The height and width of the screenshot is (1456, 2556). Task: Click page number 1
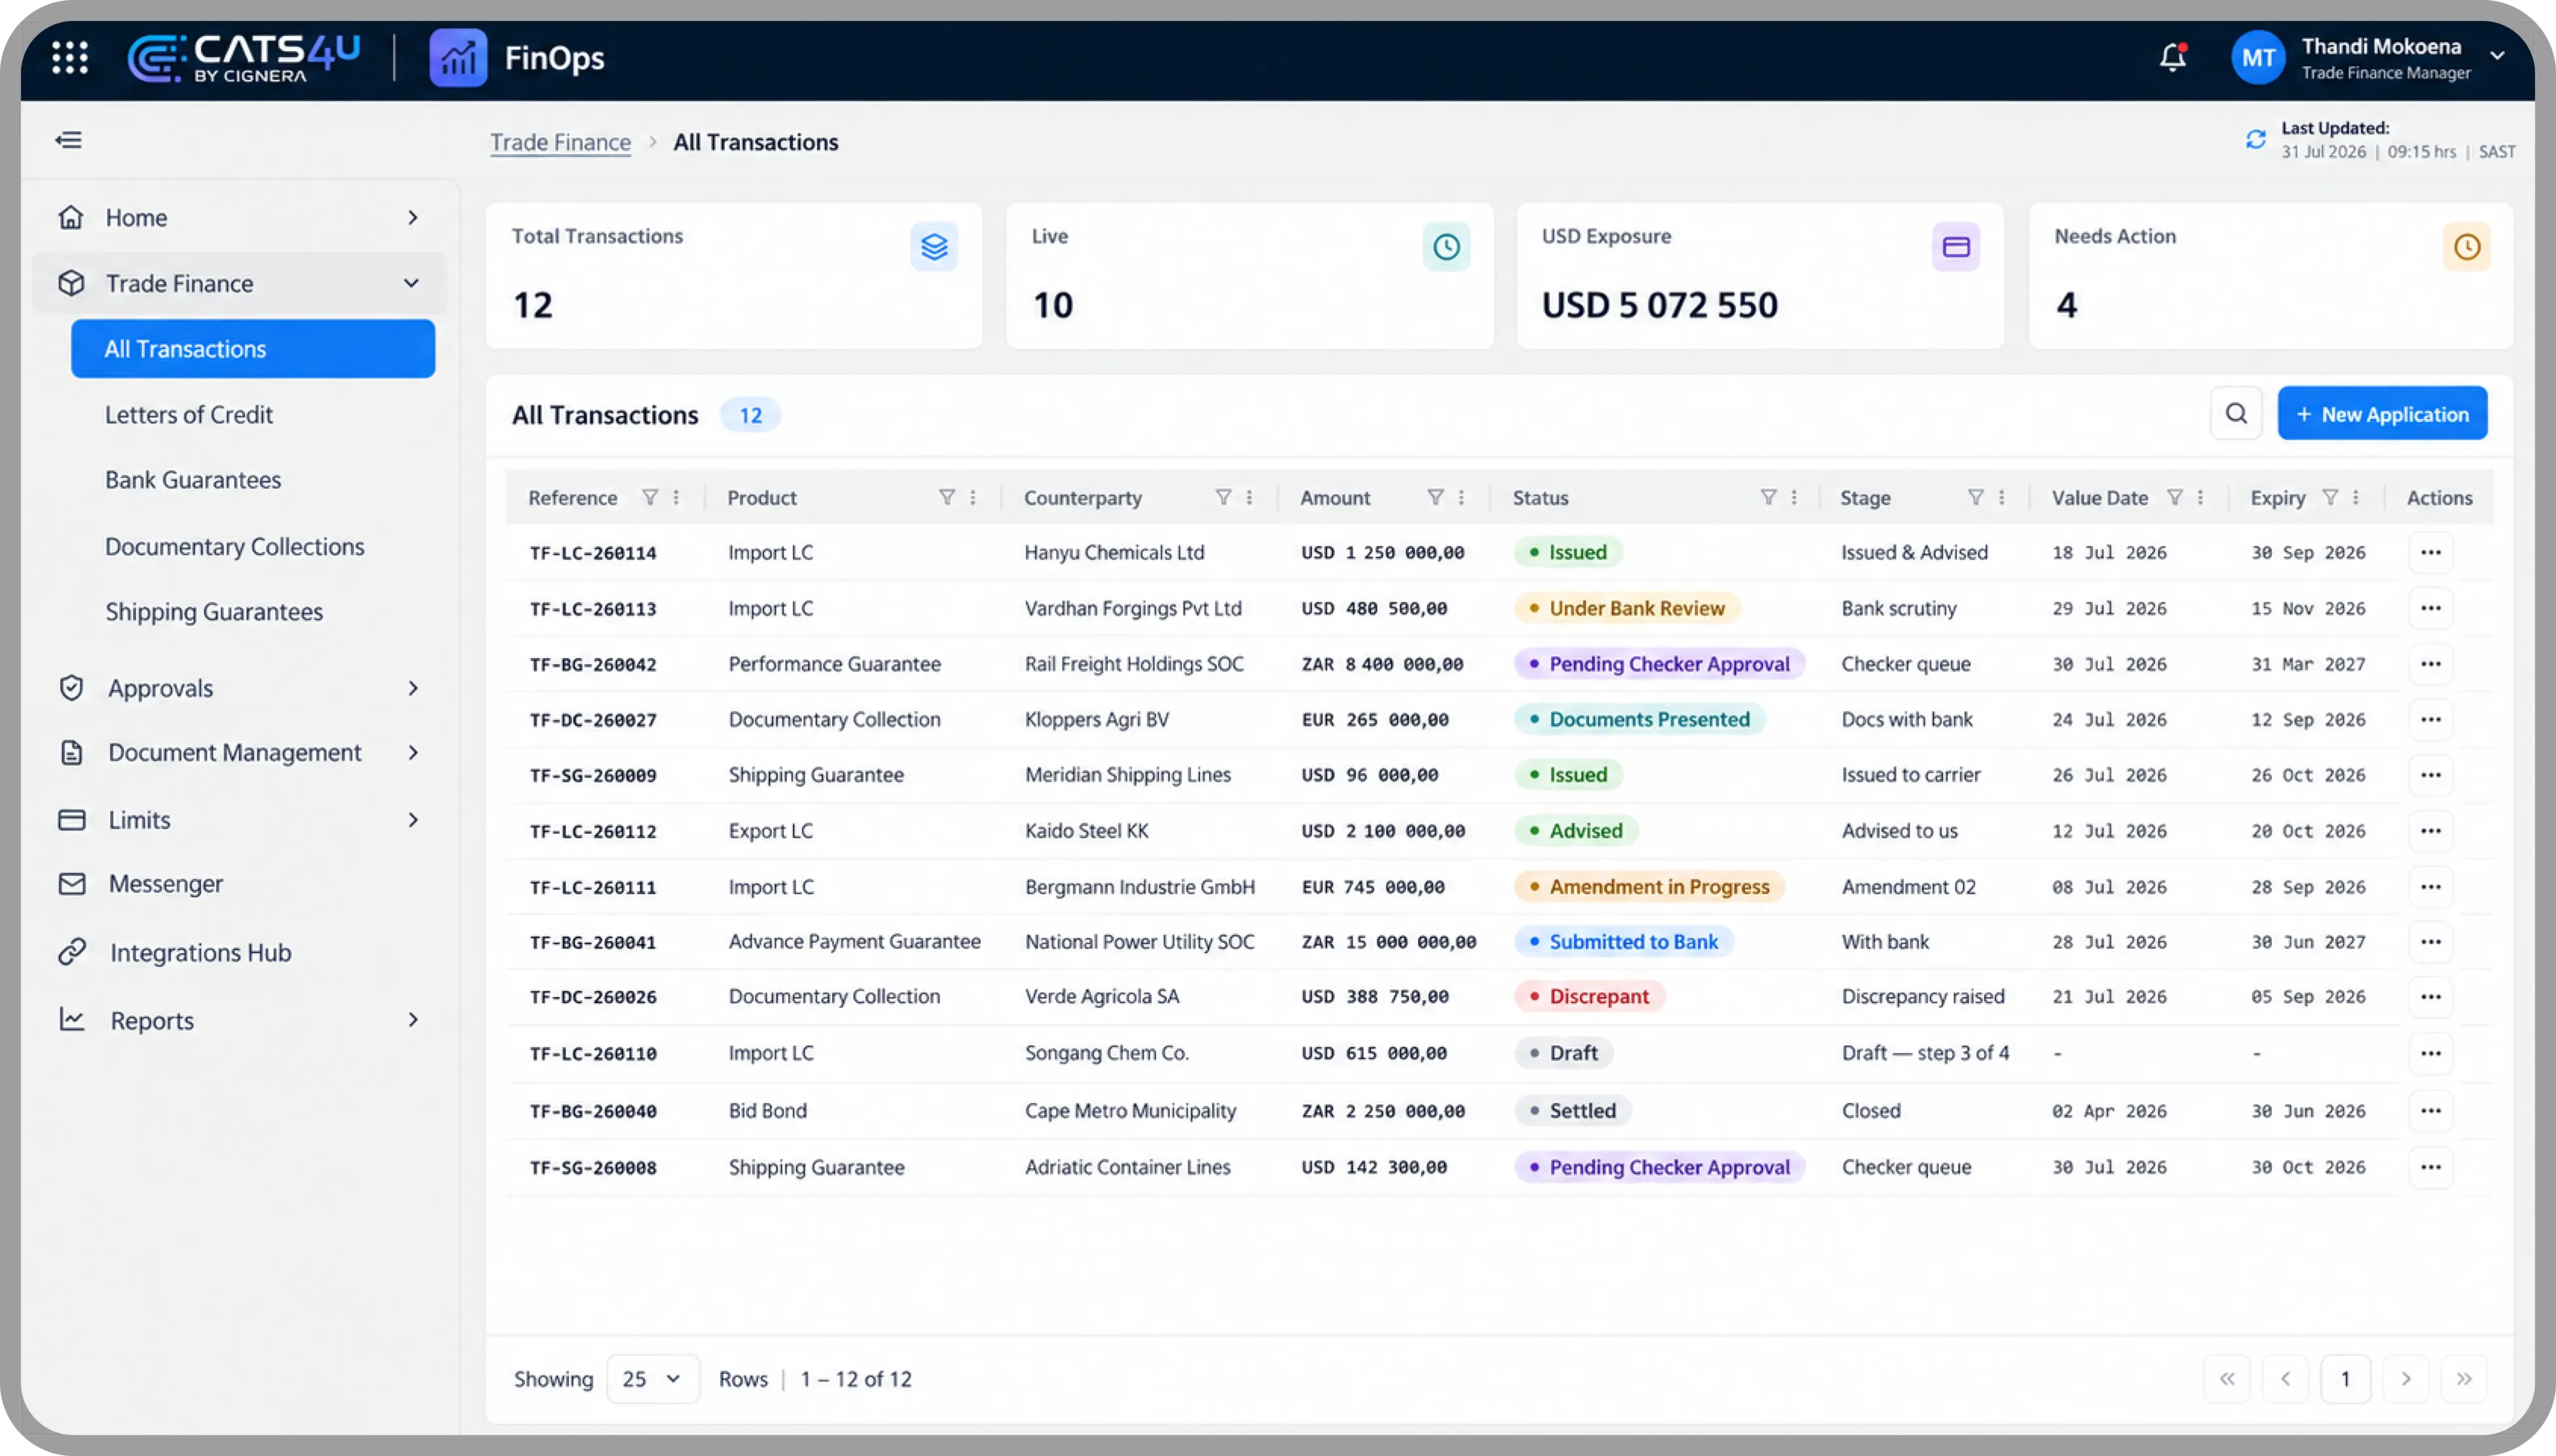click(x=2345, y=1379)
